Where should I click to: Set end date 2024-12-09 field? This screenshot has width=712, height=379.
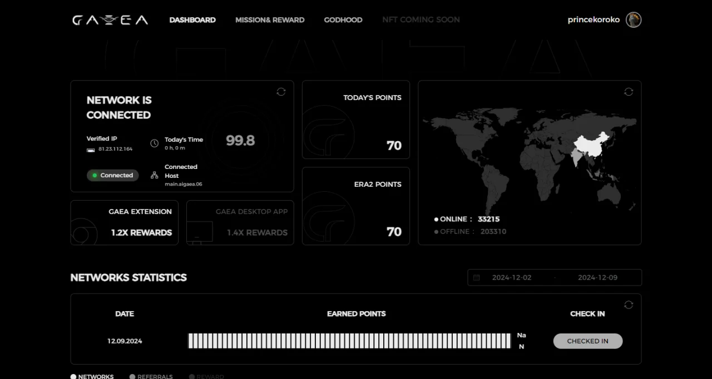pos(598,277)
